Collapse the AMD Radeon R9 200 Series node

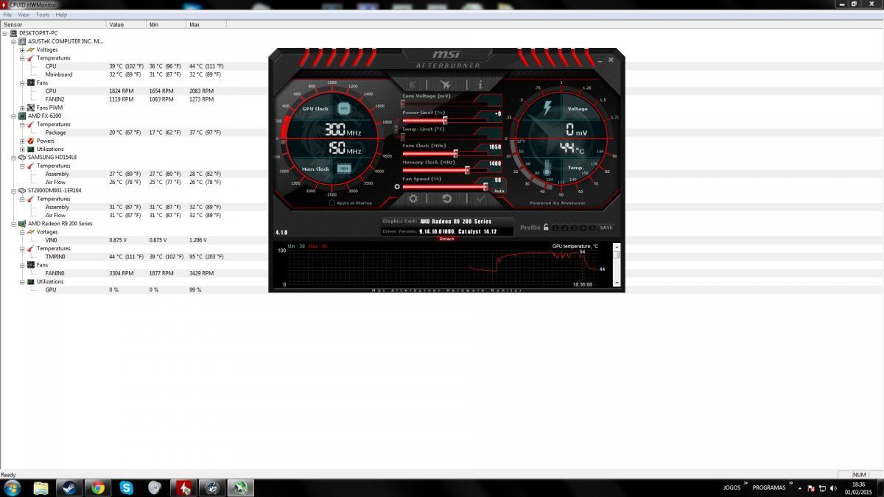pyautogui.click(x=14, y=224)
